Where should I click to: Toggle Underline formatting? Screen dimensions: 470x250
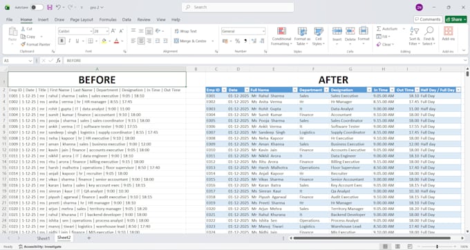(x=77, y=41)
